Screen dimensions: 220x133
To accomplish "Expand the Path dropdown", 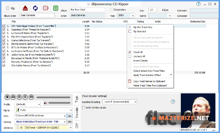I will [x=65, y=116].
